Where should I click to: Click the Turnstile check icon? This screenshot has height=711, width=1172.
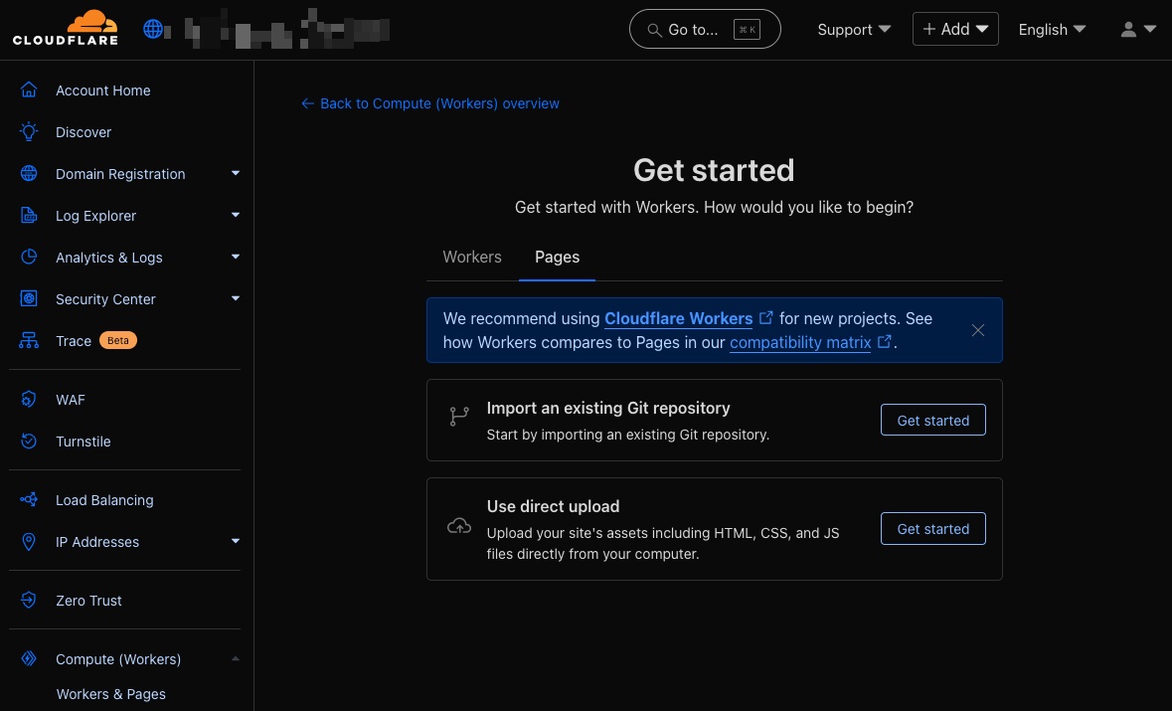point(29,442)
